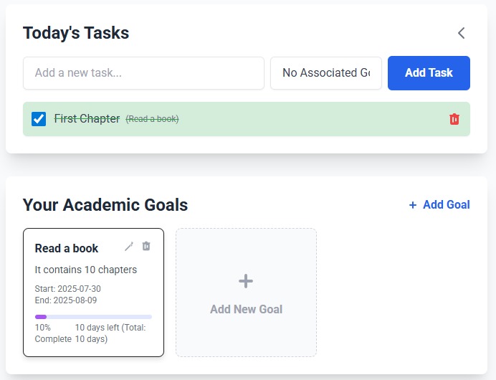Delete the Read a book goal with the trash icon

[x=146, y=246]
